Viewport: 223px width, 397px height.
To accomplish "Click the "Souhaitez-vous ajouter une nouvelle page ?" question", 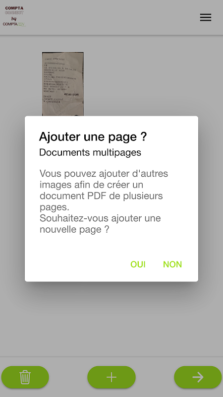I will (x=100, y=224).
